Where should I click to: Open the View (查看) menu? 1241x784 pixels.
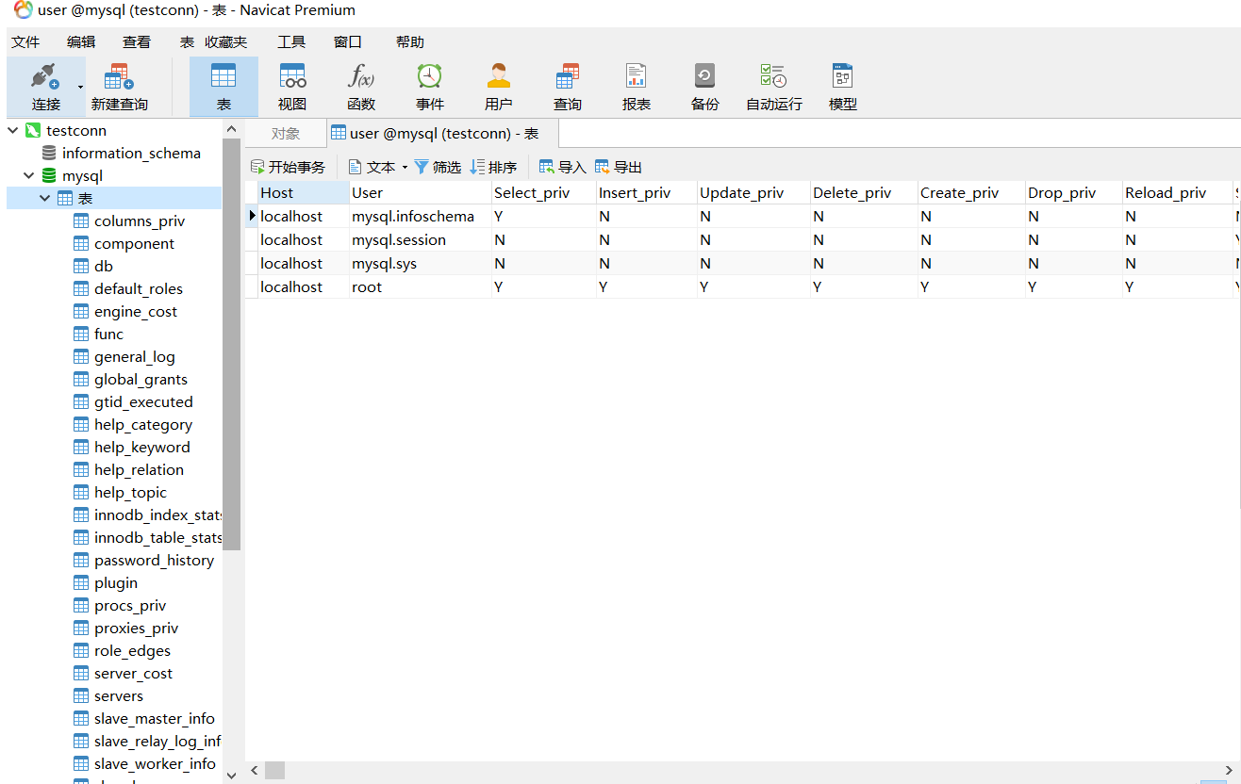pos(137,41)
